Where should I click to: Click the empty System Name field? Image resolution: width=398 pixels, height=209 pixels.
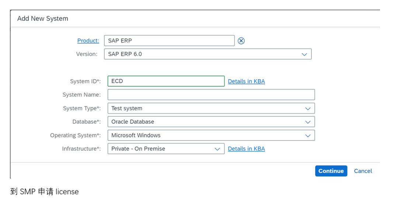pyautogui.click(x=211, y=94)
